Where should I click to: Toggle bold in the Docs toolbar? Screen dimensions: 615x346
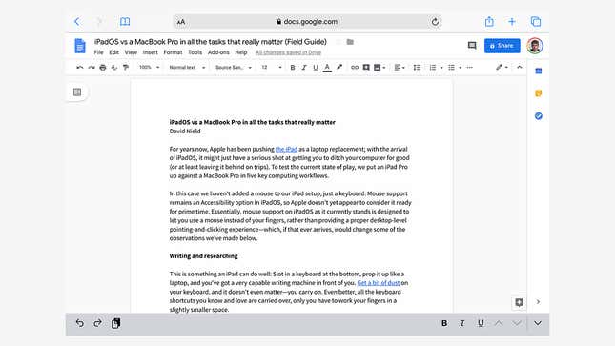pos(293,68)
